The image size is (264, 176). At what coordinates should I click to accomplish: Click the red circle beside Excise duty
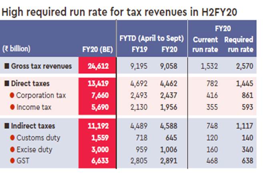pyautogui.click(x=12, y=149)
